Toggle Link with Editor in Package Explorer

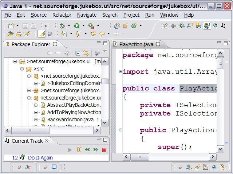86,53
